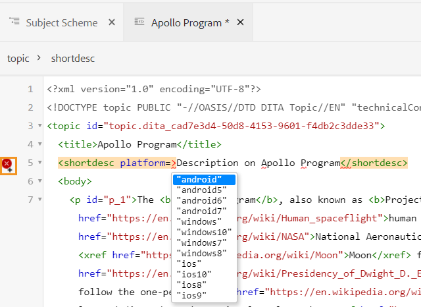
Task: Collapse the fold arrow on line 3
Action: tap(40, 126)
